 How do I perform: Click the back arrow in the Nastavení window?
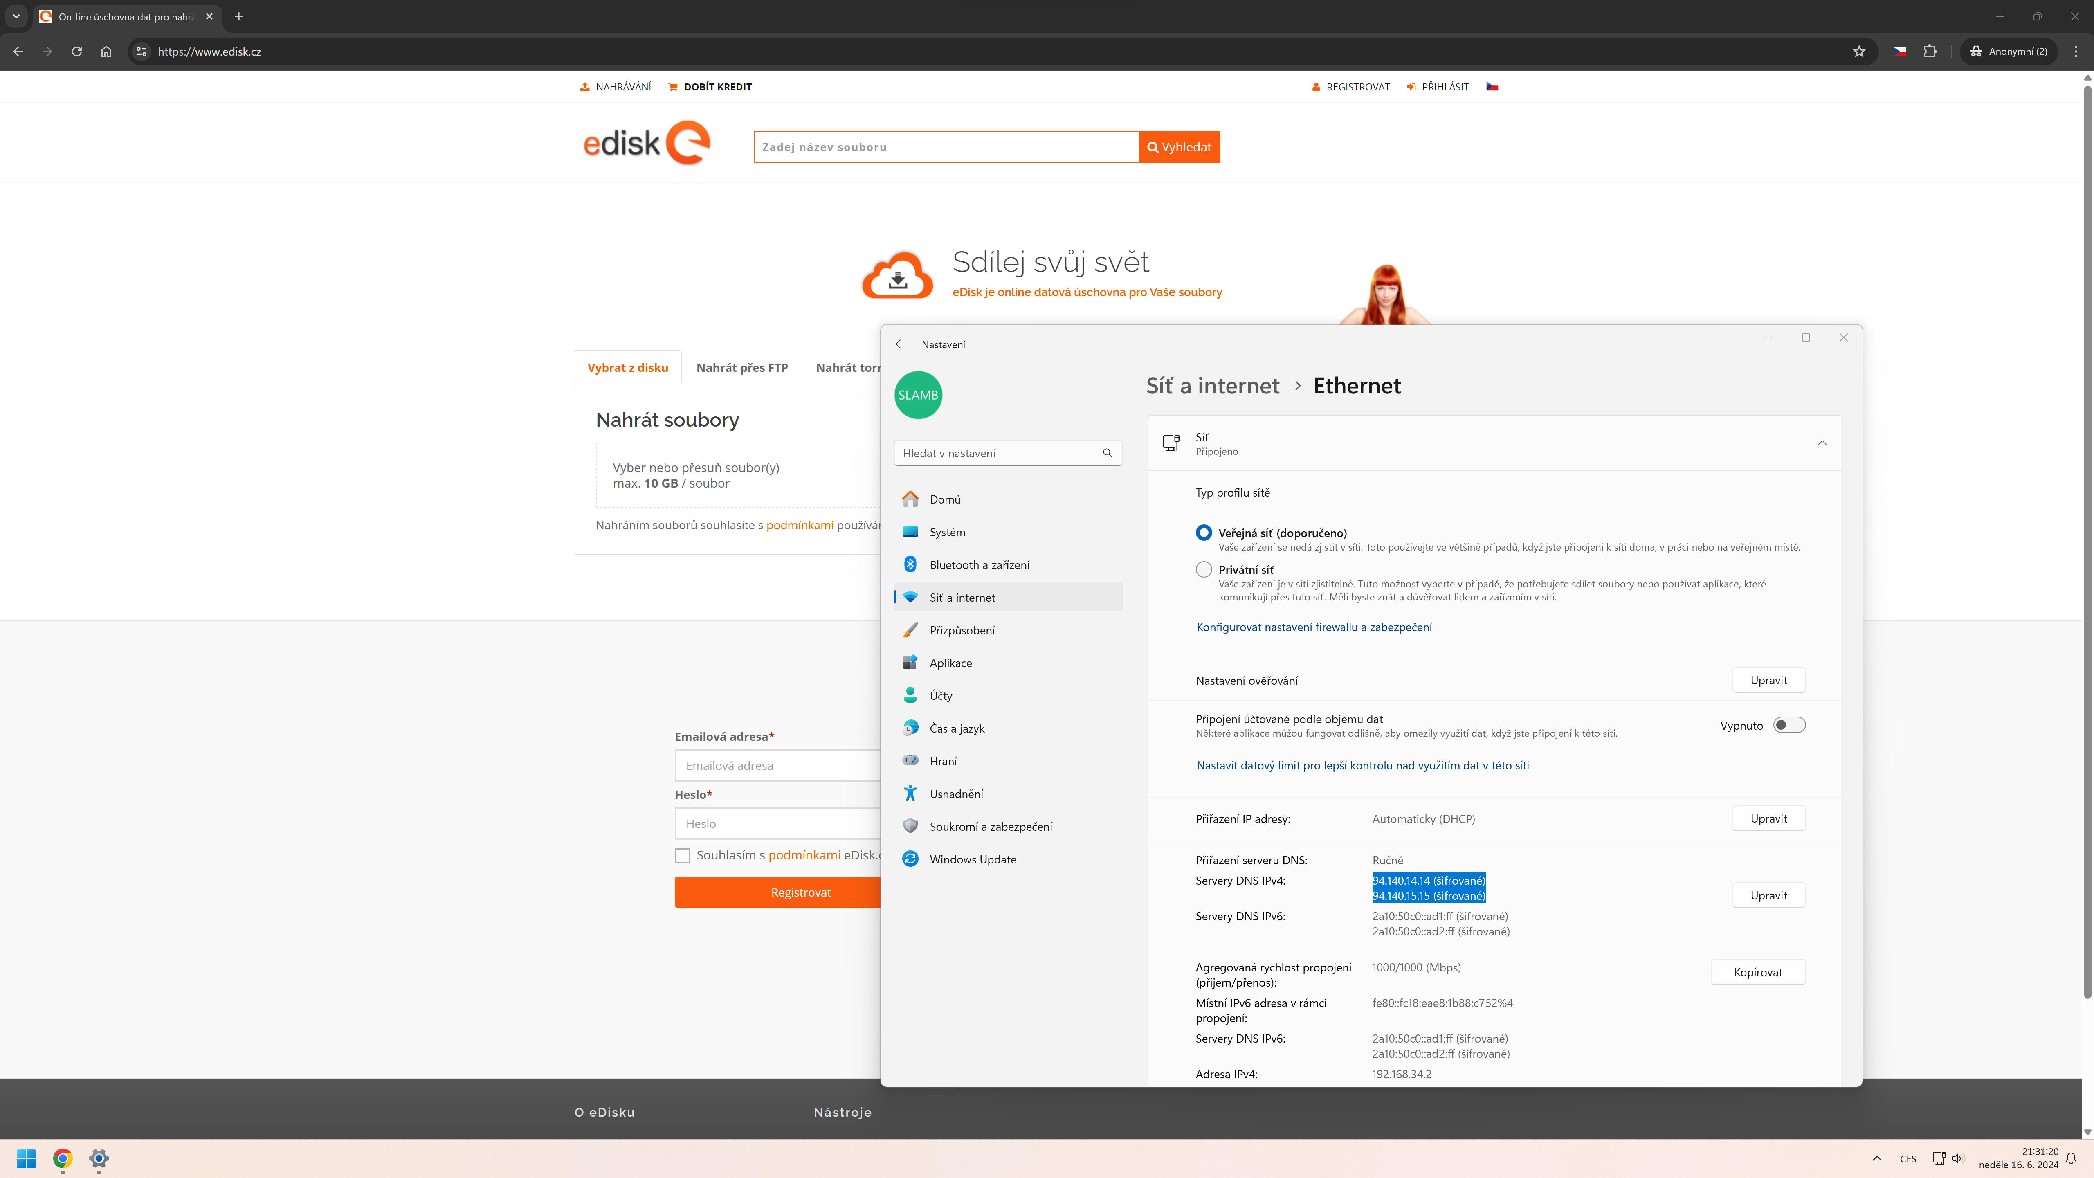(900, 344)
